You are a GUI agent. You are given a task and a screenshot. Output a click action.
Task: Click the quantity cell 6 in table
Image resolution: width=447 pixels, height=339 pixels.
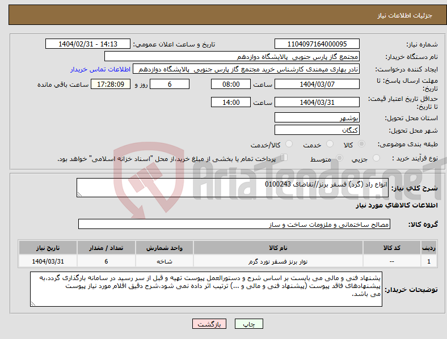point(106,261)
